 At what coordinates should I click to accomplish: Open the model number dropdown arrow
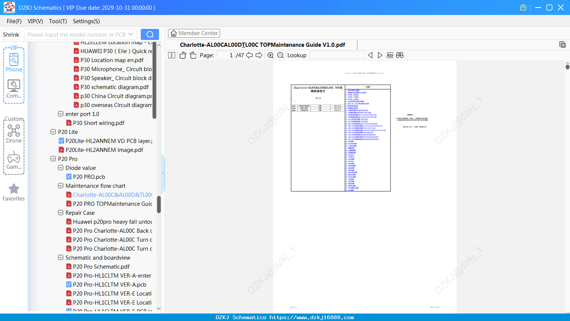(x=131, y=34)
